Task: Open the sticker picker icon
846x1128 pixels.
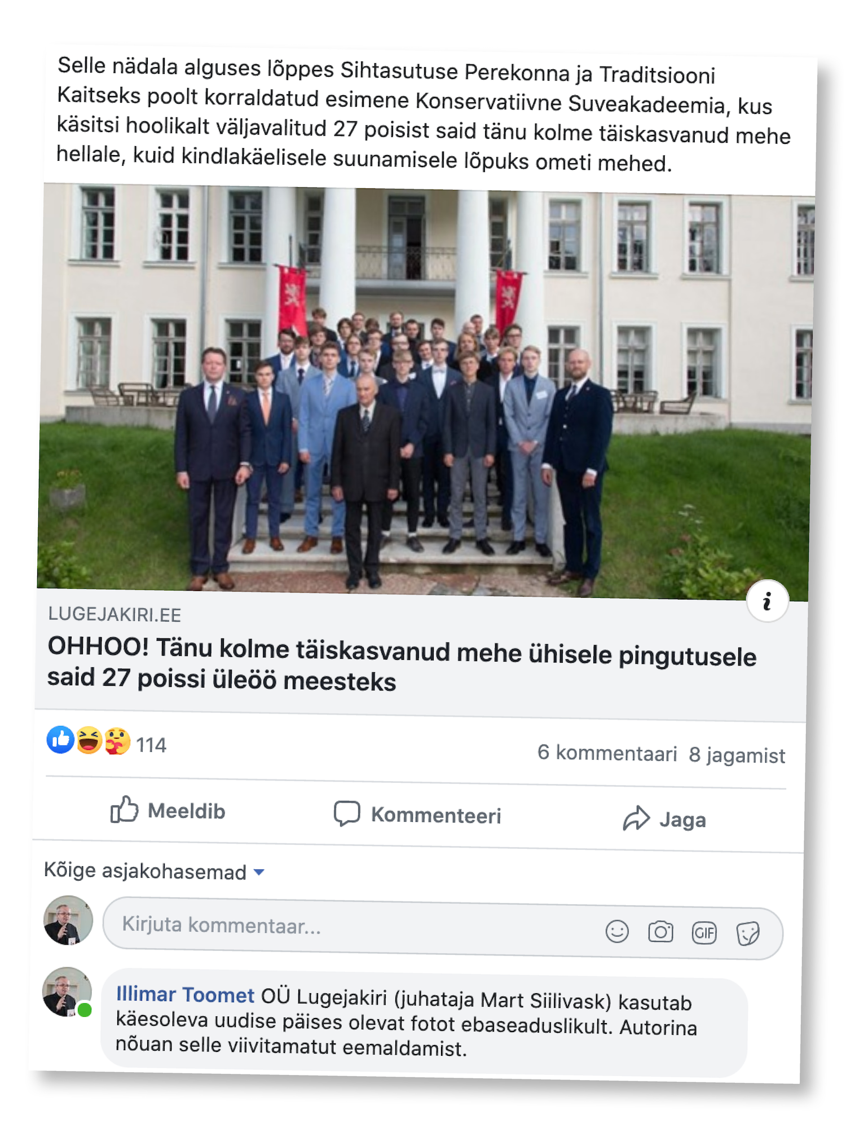Action: (x=748, y=934)
